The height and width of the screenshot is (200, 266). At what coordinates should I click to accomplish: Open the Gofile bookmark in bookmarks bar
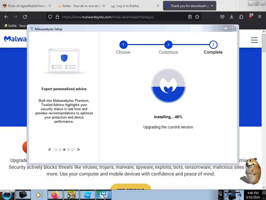point(16,26)
